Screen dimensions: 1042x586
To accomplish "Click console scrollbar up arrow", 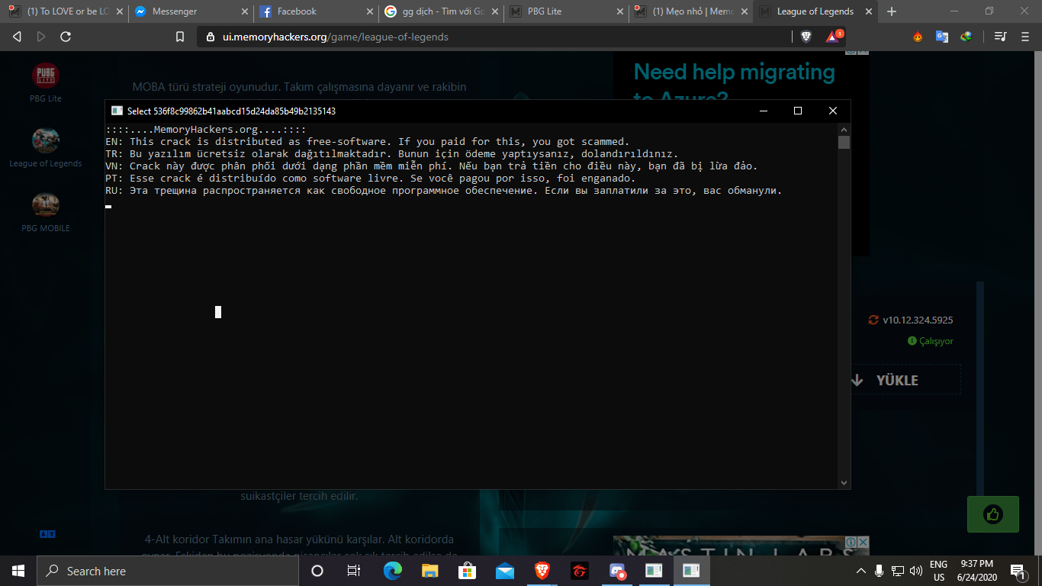I will 844,129.
